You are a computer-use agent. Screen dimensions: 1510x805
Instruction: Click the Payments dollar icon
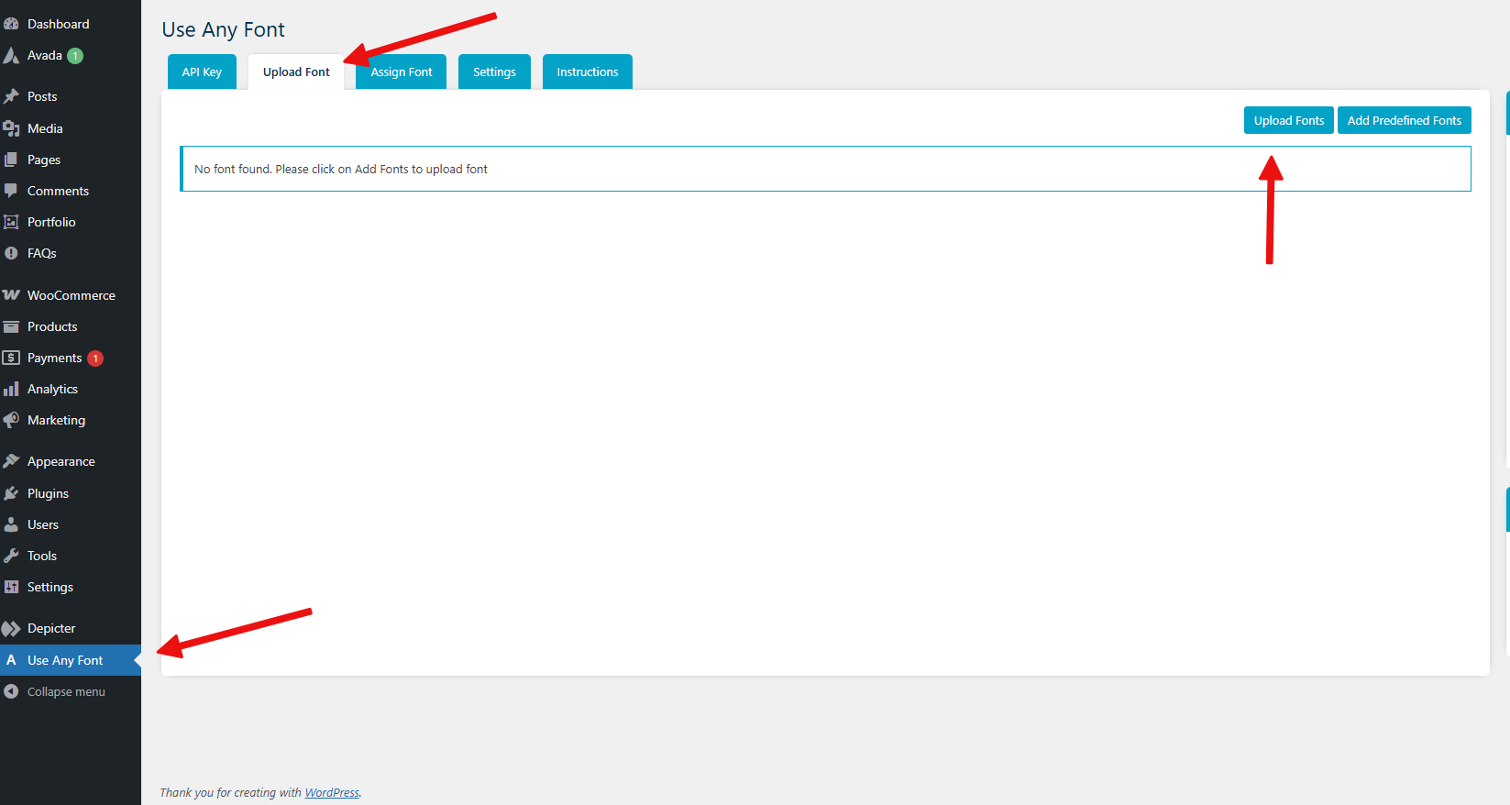(11, 358)
